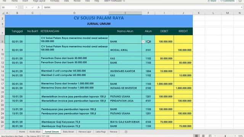Click the Share button
The width and height of the screenshot is (244, 137).
212,1
